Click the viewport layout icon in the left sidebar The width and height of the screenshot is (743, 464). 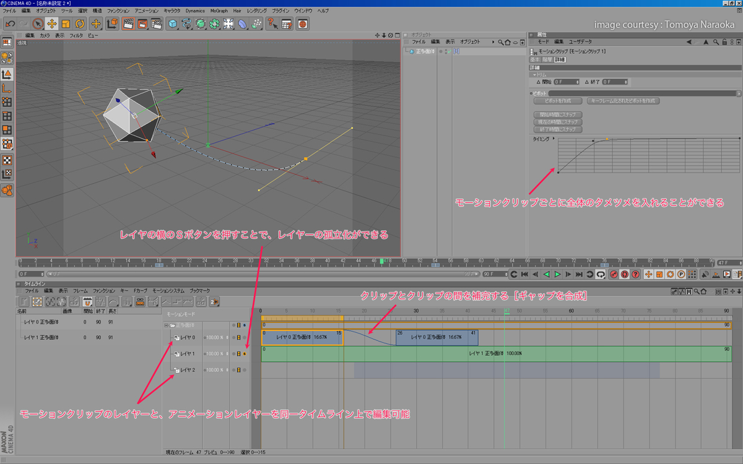[7, 43]
